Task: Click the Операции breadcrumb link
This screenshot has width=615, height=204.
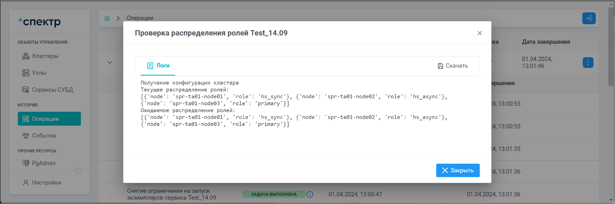Action: [x=140, y=18]
